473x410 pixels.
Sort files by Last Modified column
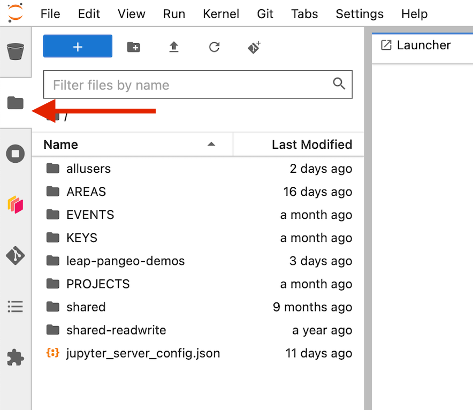311,145
